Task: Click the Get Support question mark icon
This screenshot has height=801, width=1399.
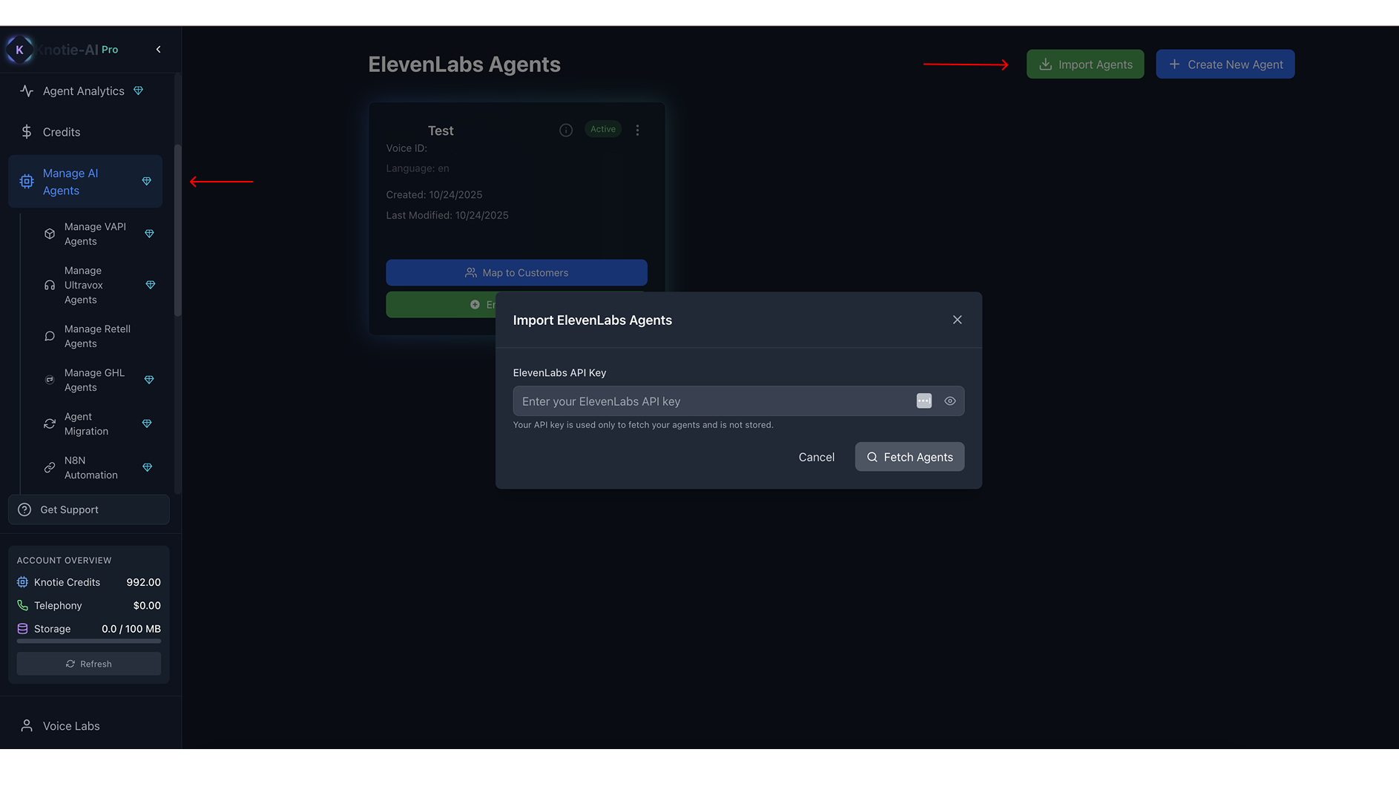Action: pyautogui.click(x=24, y=510)
